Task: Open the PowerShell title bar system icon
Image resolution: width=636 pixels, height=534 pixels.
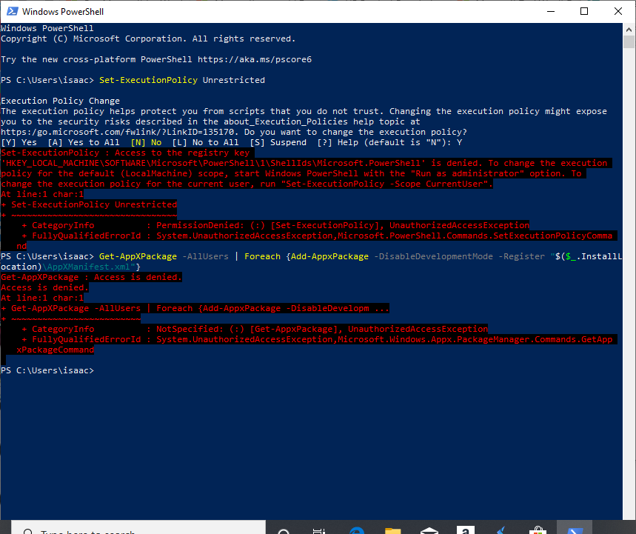Action: (x=12, y=11)
